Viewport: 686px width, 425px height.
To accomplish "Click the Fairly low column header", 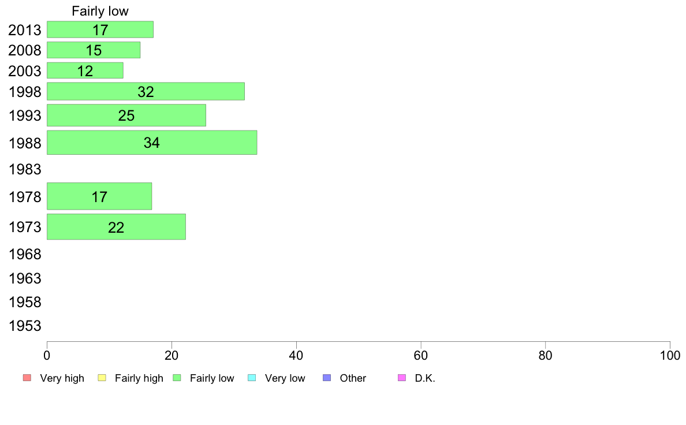I will point(100,11).
